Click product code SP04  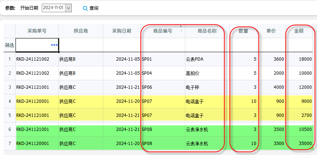pos(147,73)
